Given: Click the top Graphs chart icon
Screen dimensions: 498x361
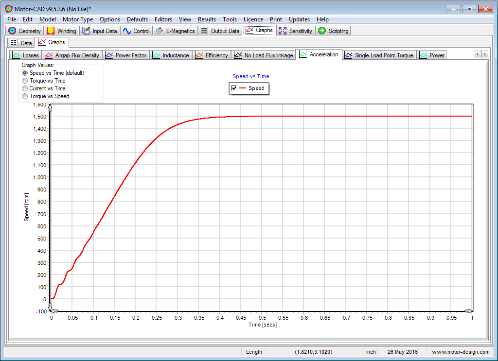Looking at the screenshot, I should (249, 30).
